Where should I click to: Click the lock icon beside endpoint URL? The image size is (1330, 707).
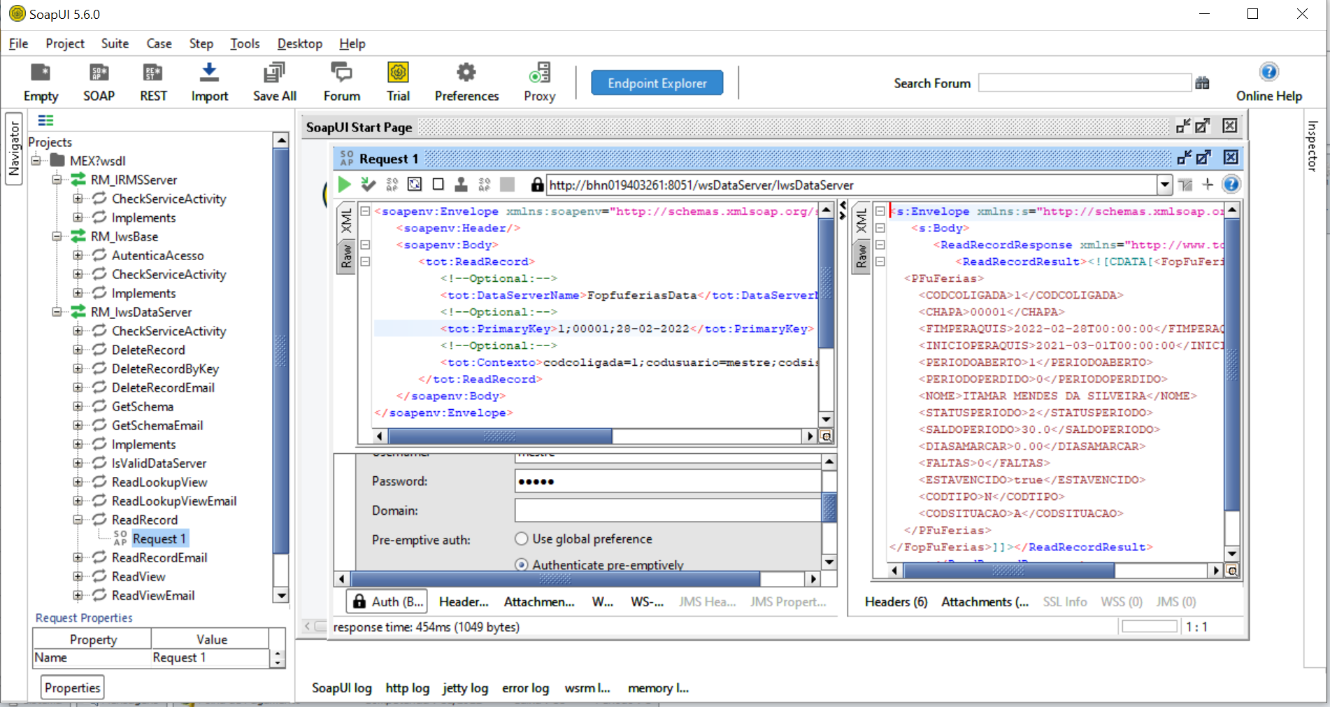pyautogui.click(x=536, y=185)
